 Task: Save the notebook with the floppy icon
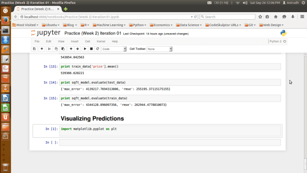coord(34,49)
